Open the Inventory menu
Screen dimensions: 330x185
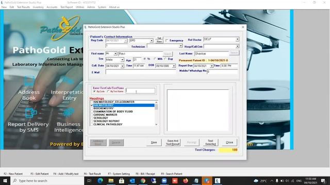coord(38,7)
